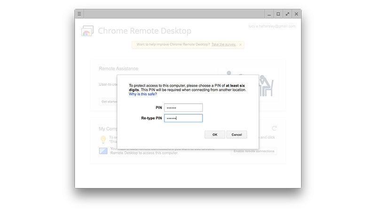The image size is (376, 211).
Task: Minimize the Chrome Remote Desktop window
Action: (x=269, y=14)
